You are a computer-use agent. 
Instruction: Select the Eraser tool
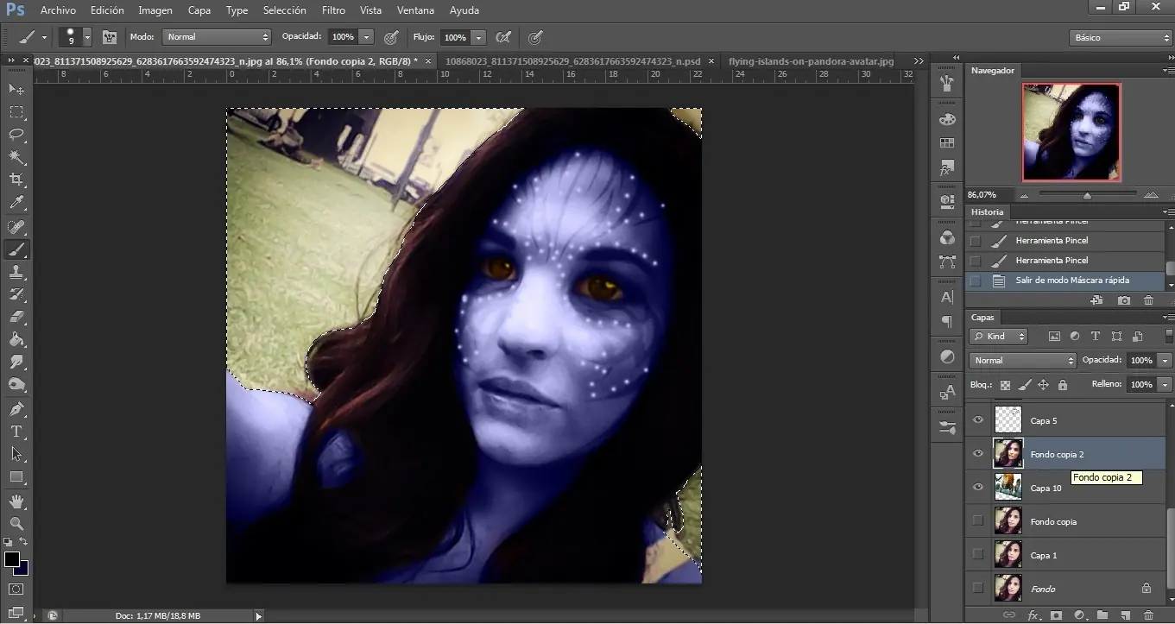point(16,317)
